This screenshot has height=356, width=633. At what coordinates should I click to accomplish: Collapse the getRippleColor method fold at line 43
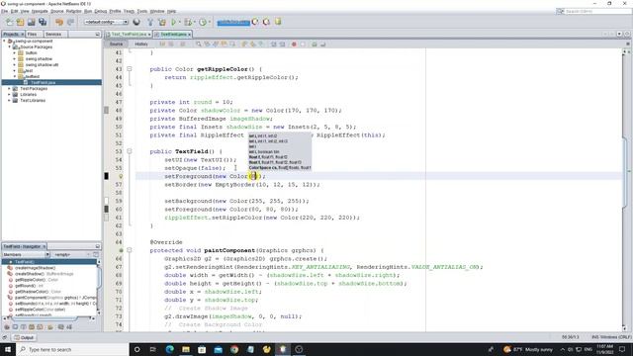[x=130, y=69]
